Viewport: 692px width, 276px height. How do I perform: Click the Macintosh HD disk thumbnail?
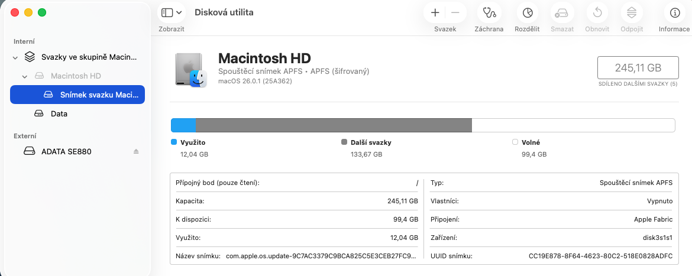click(190, 70)
